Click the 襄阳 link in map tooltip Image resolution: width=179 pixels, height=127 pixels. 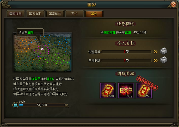30,33
